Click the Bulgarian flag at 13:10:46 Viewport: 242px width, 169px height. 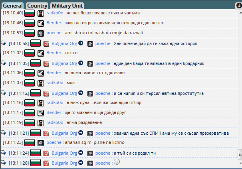tap(30, 23)
